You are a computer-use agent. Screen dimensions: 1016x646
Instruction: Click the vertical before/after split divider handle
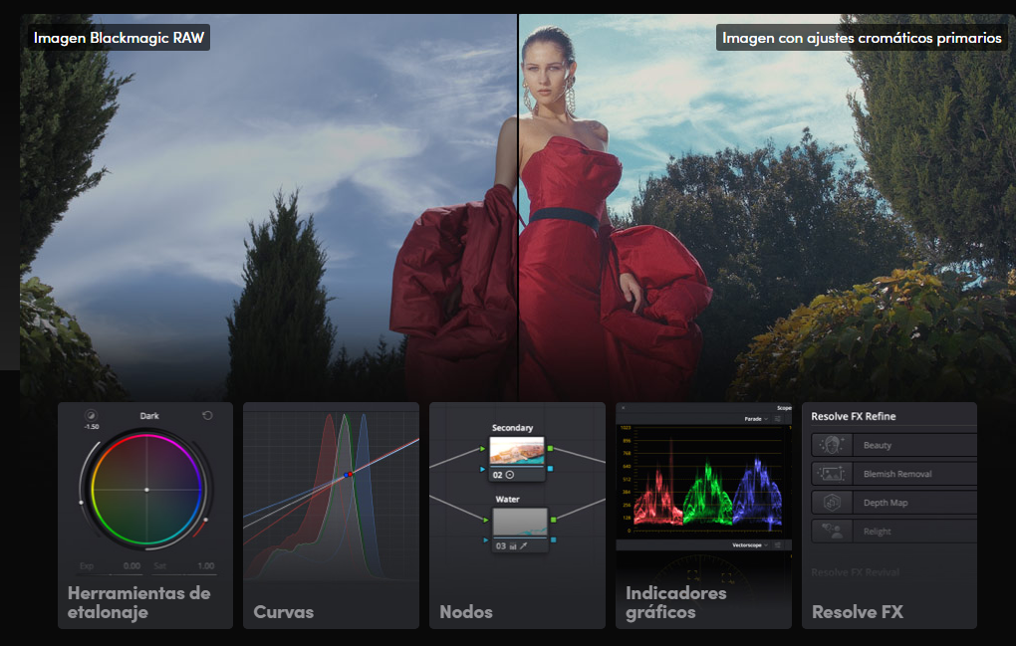tap(518, 207)
